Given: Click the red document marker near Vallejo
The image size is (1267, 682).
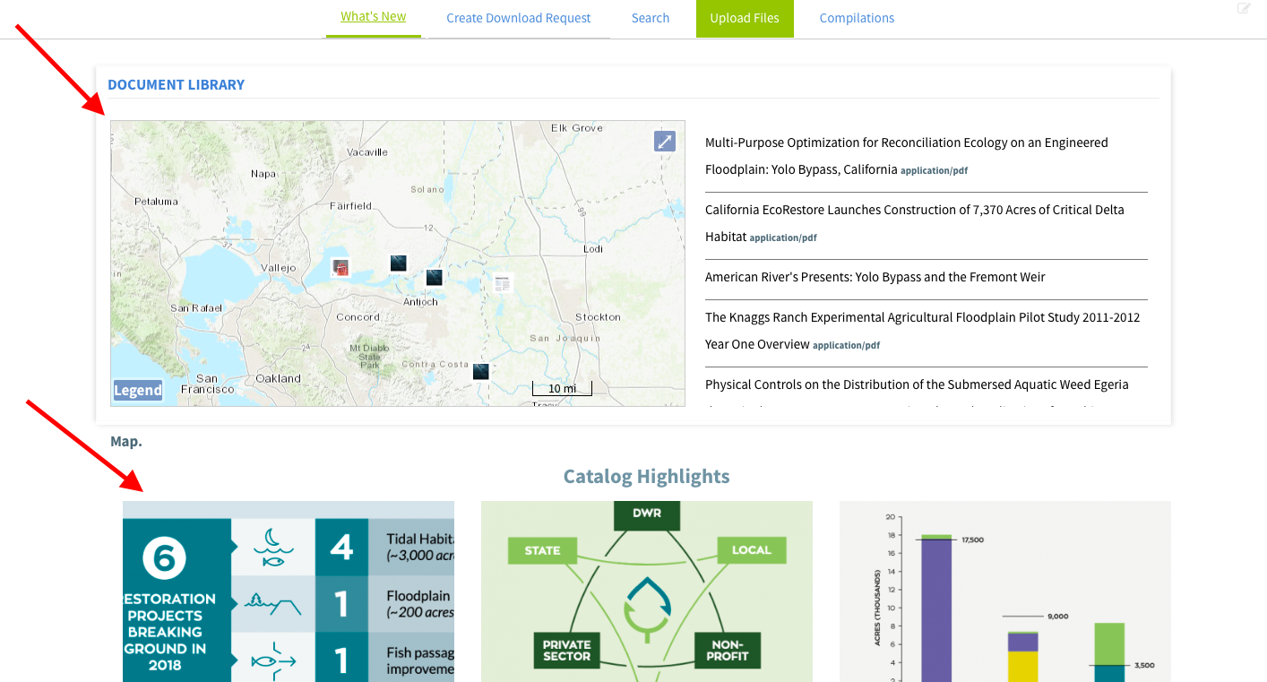Looking at the screenshot, I should 340,267.
